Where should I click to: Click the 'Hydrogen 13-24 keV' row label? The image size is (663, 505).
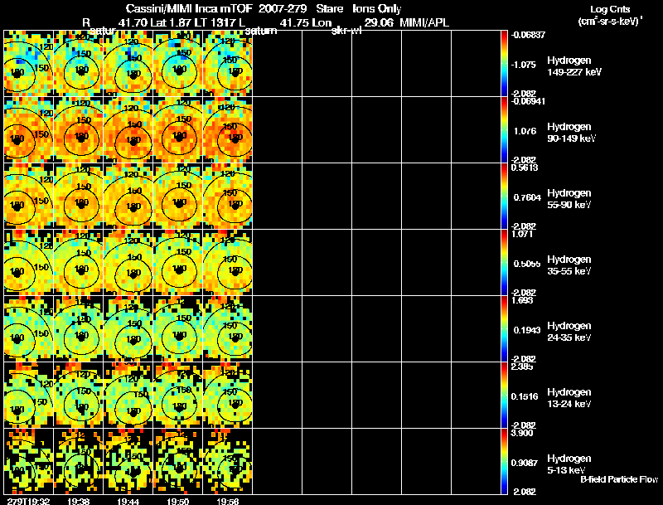pos(569,398)
